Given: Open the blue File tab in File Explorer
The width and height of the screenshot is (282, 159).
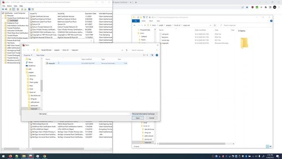Looking at the screenshot, I should click(136, 21).
